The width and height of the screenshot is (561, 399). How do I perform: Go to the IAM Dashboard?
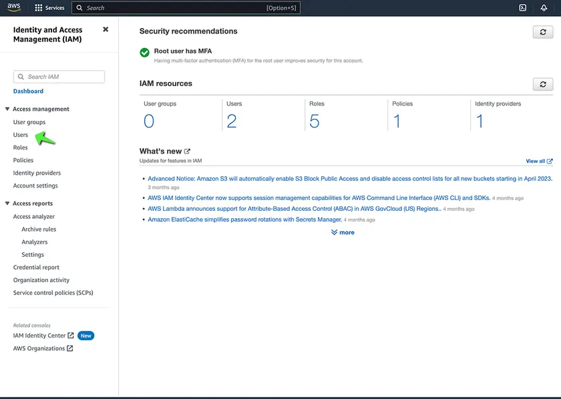28,91
